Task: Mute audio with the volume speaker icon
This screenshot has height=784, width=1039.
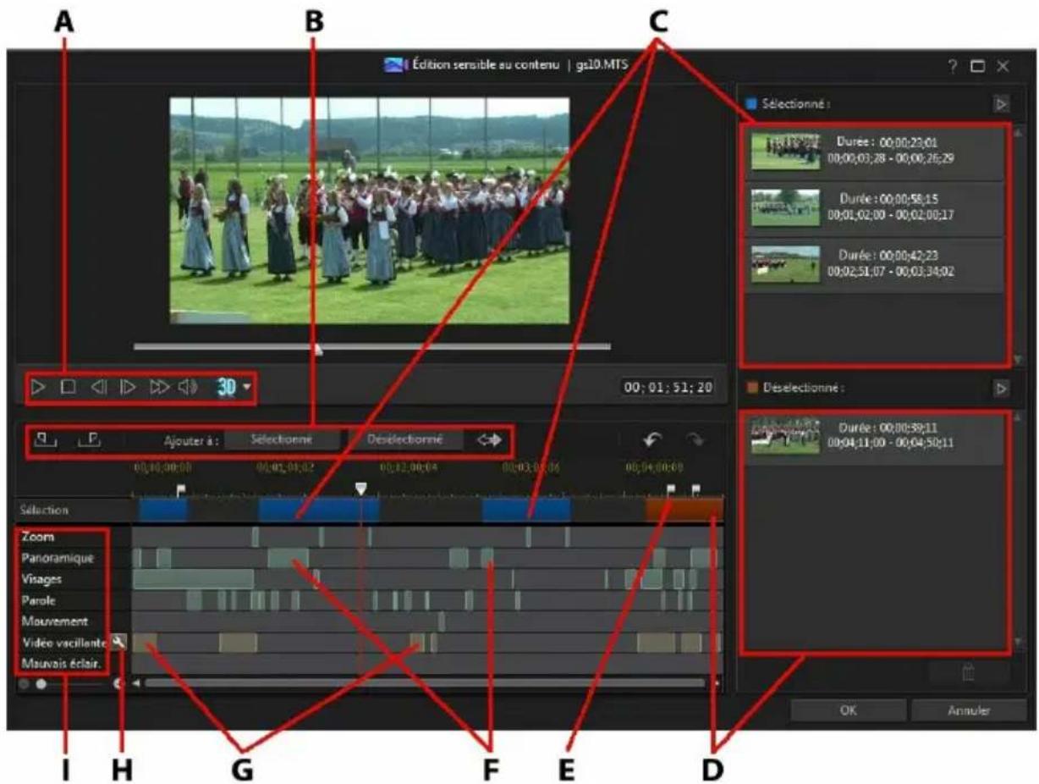Action: (x=187, y=388)
